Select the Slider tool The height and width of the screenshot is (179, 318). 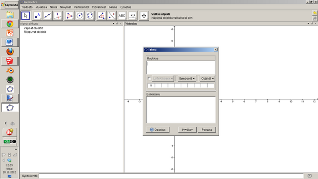(133, 16)
